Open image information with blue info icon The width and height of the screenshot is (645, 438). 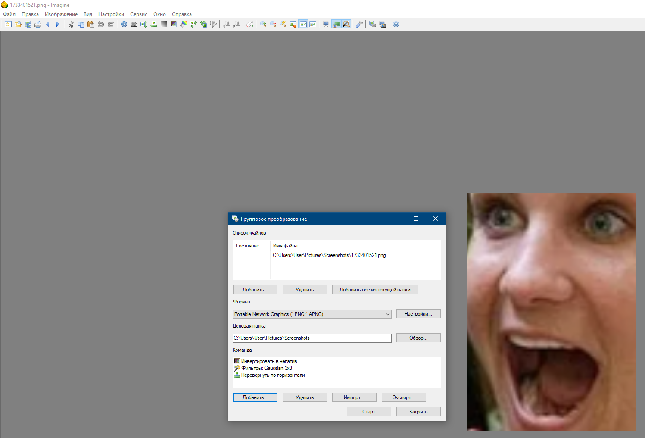124,24
